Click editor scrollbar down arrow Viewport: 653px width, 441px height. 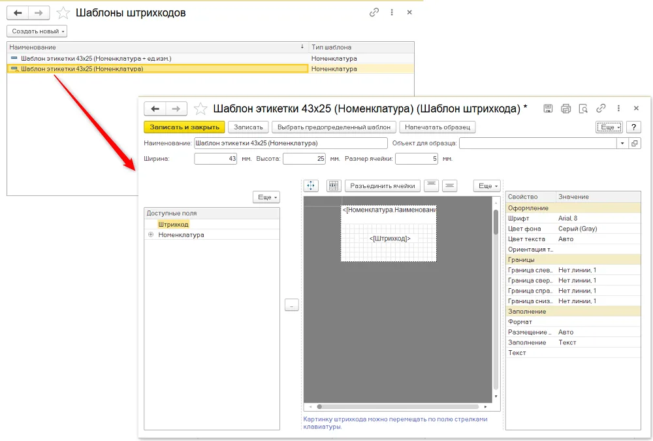click(x=496, y=397)
